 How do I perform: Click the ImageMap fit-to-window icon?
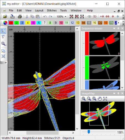pos(105,99)
